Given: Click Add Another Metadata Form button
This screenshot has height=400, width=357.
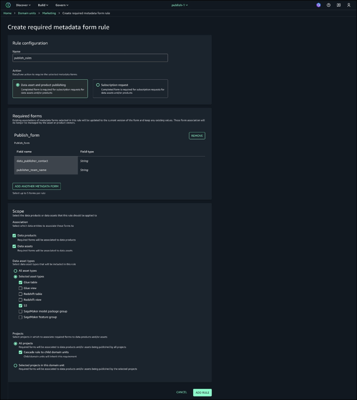Looking at the screenshot, I should pyautogui.click(x=37, y=186).
